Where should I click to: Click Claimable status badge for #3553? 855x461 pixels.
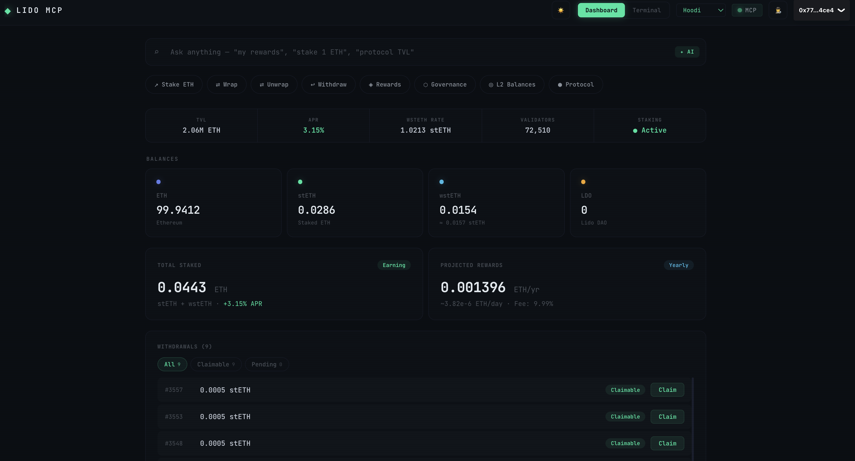click(625, 417)
